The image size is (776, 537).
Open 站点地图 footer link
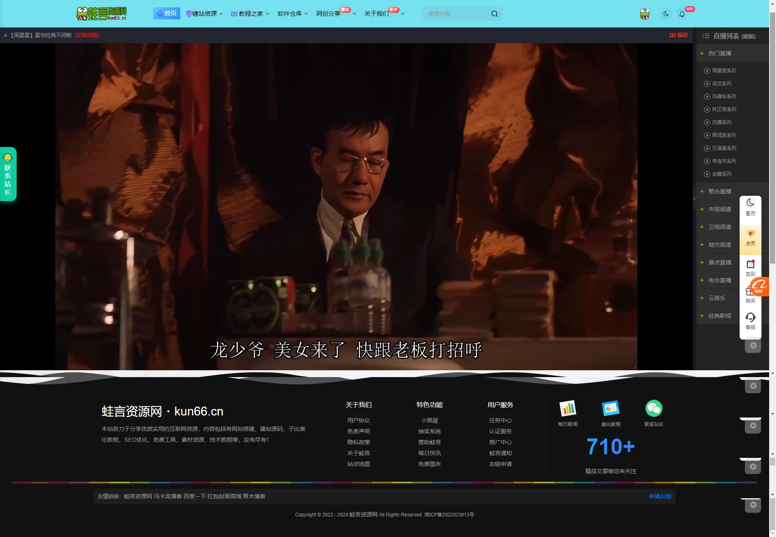coord(358,464)
